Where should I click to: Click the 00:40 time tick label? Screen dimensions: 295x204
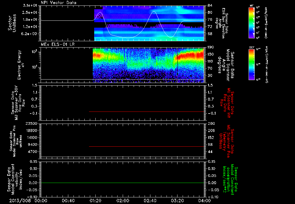pos(68,201)
